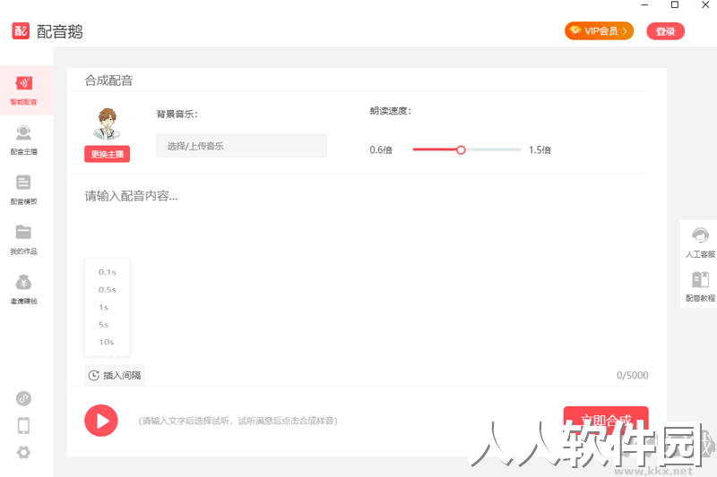
Task: Click the 登录 login button
Action: [665, 31]
